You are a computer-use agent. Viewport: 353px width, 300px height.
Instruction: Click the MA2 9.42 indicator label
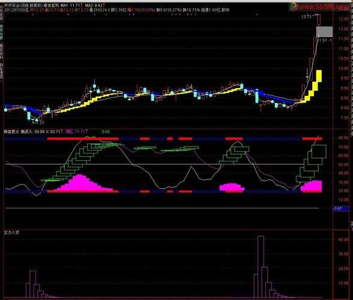(x=95, y=5)
